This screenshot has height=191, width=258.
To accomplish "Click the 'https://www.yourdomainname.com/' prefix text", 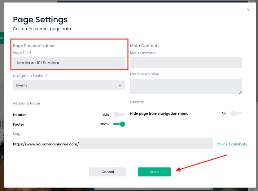I will pos(46,144).
